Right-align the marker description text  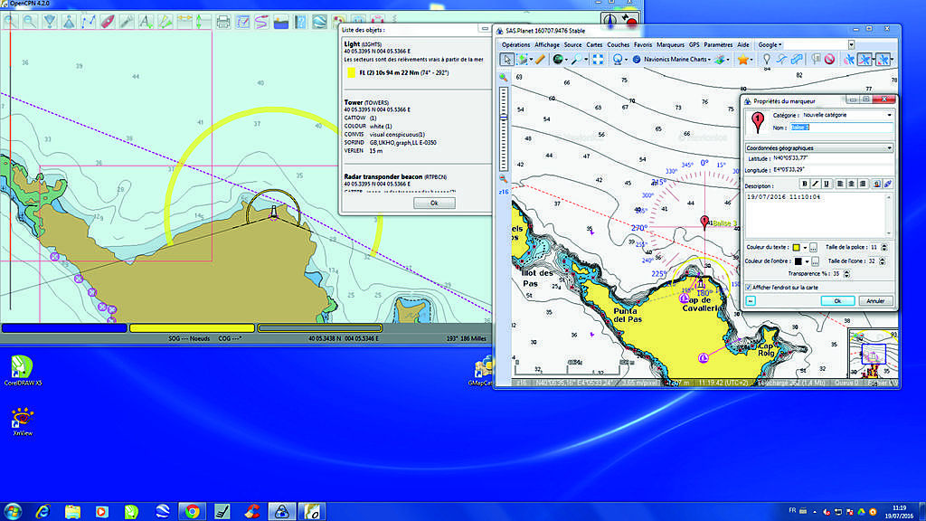(x=863, y=185)
